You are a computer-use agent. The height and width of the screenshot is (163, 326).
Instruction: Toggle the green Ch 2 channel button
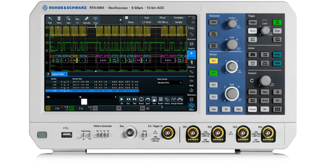tap(213, 73)
